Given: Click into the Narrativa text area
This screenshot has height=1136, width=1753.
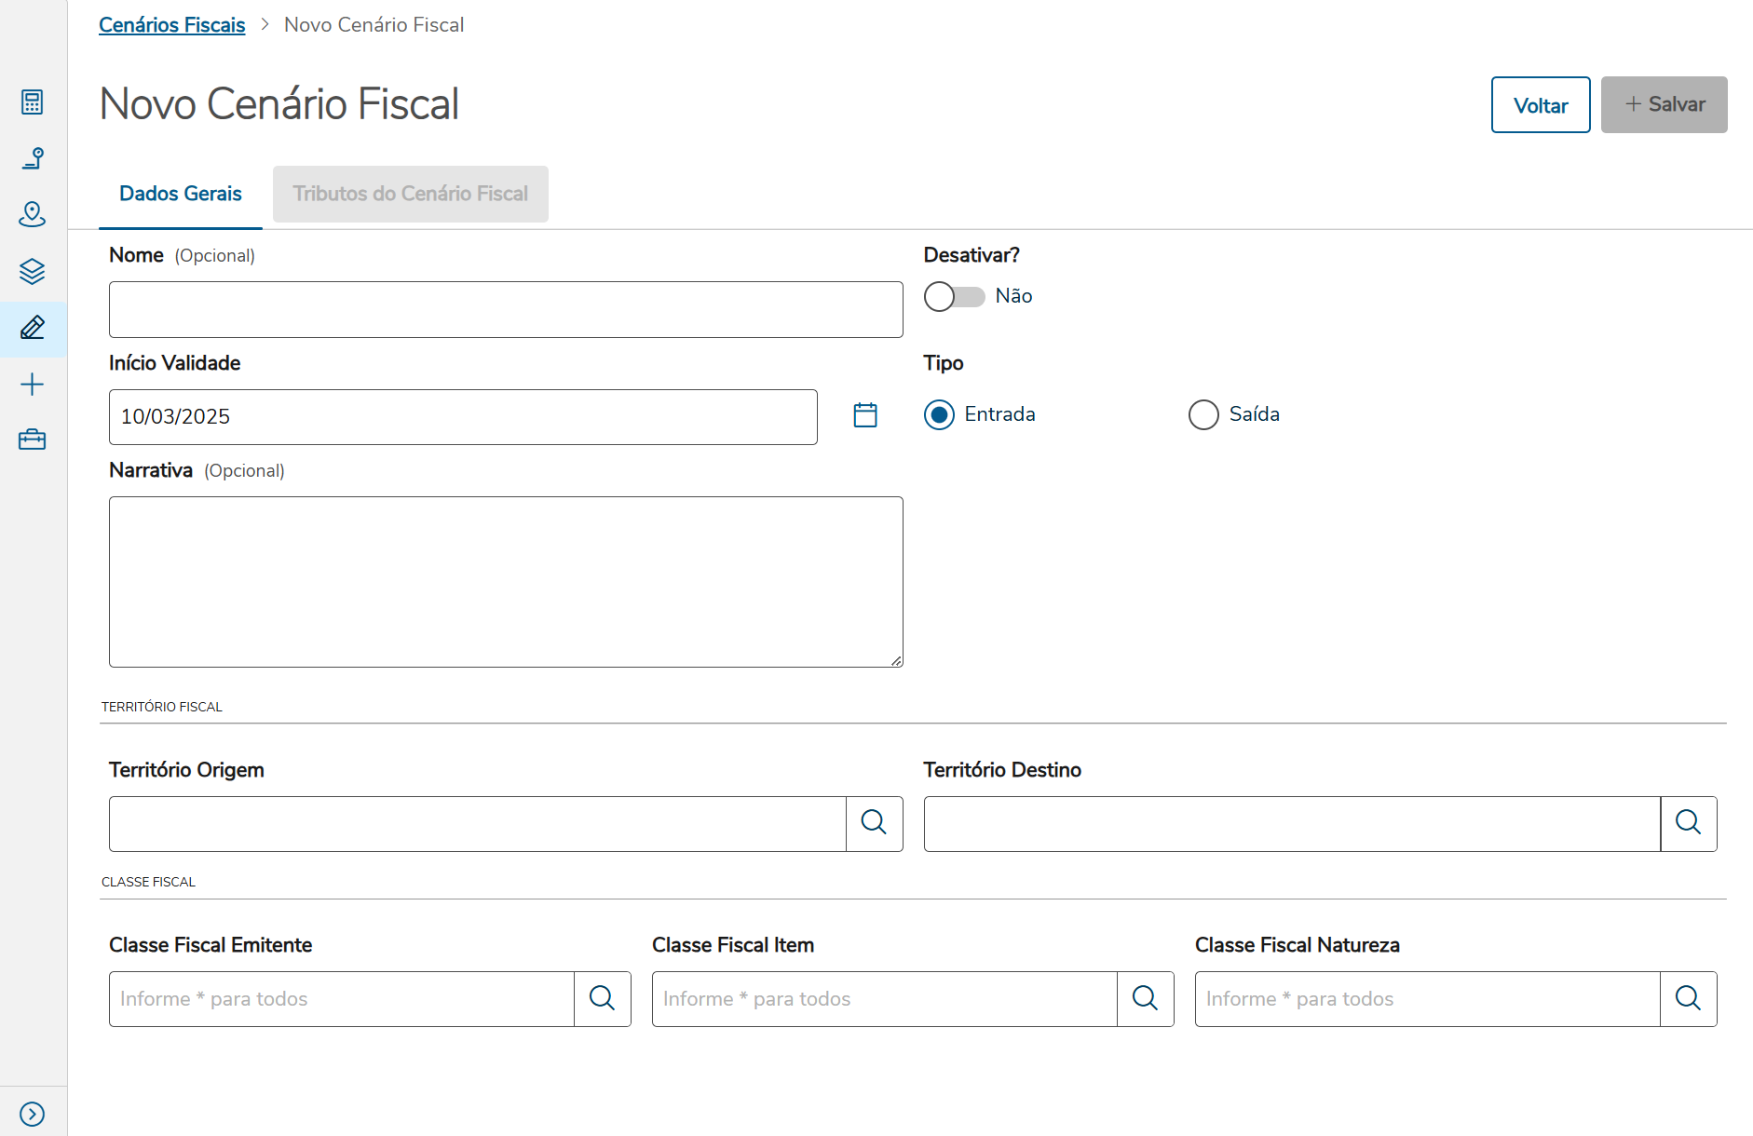Looking at the screenshot, I should [x=505, y=581].
